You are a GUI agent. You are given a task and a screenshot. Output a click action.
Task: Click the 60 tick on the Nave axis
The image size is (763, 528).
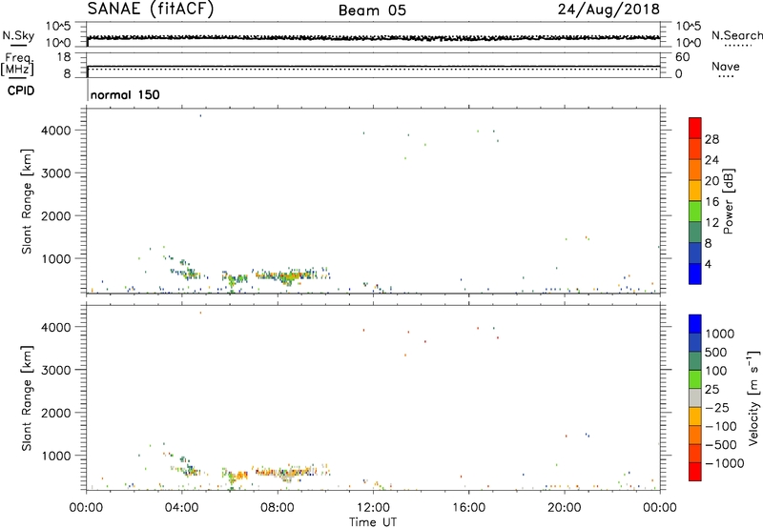click(682, 57)
